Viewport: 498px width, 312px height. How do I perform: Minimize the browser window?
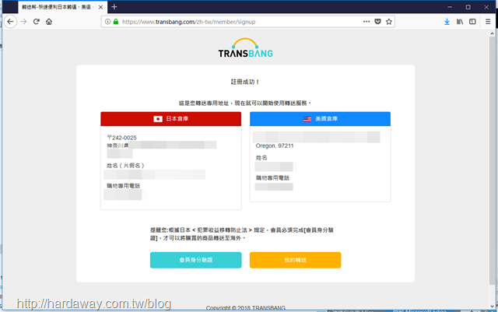point(450,7)
